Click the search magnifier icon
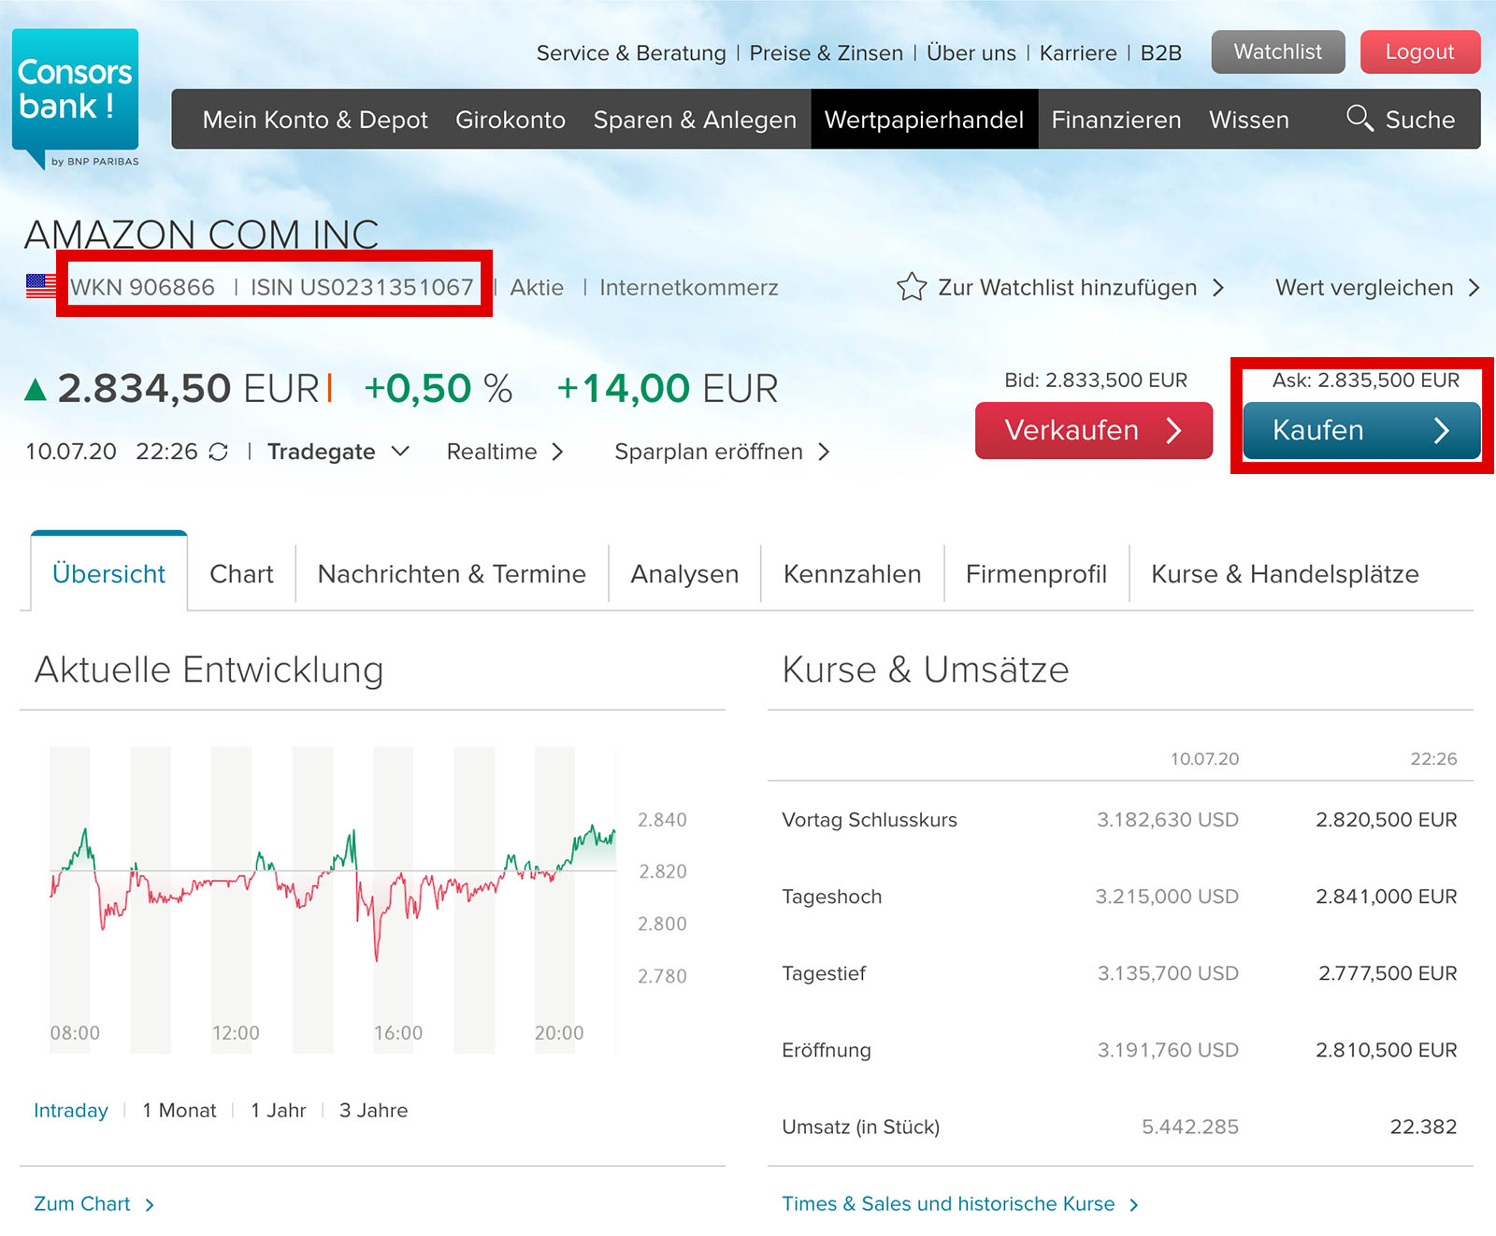The width and height of the screenshot is (1496, 1236). click(x=1359, y=119)
